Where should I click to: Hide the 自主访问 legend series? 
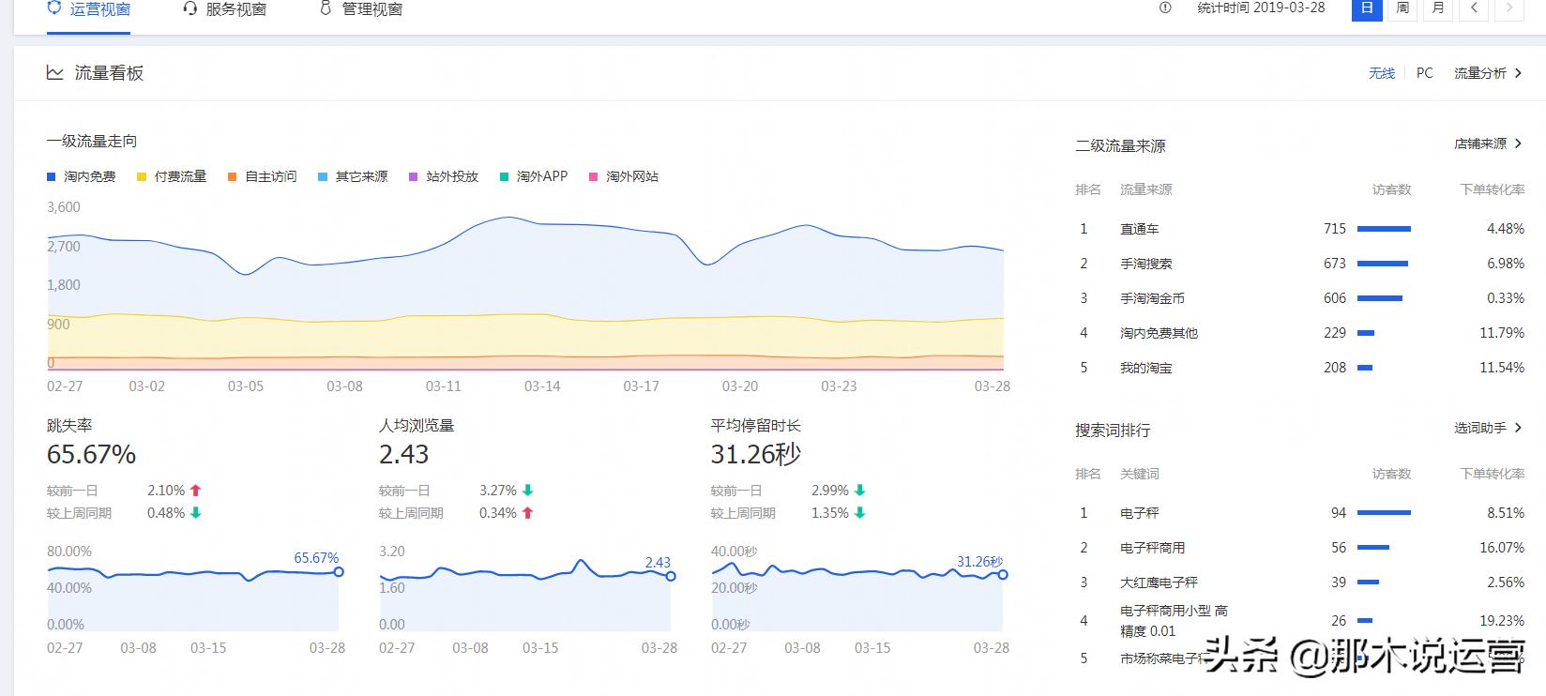point(262,176)
